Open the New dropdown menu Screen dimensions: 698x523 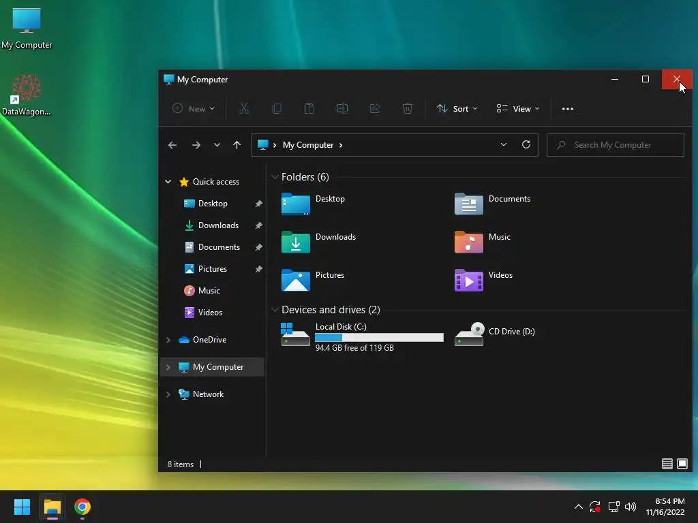194,108
